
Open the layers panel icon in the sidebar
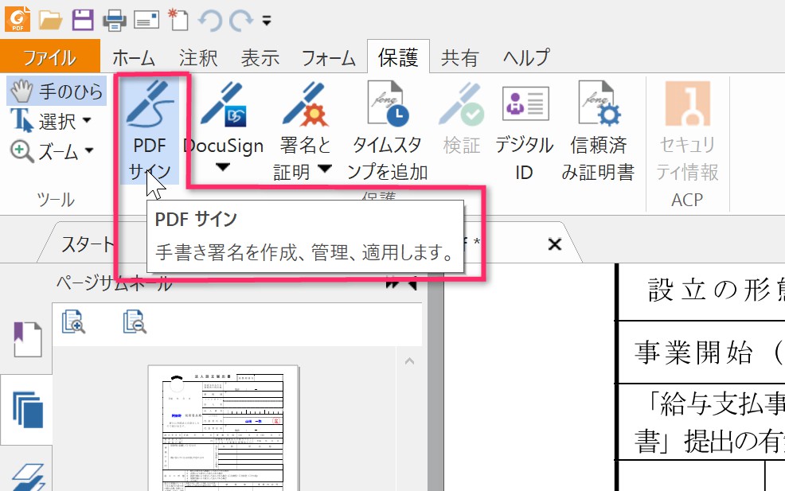coord(28,477)
